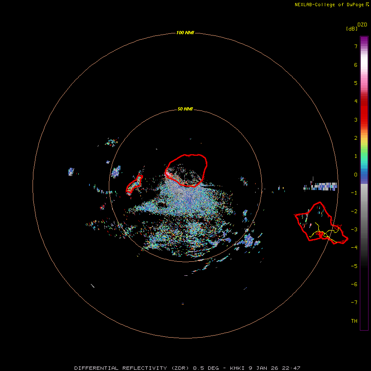Click the 100 NMI range ring label
371x371 pixels.
coord(185,33)
